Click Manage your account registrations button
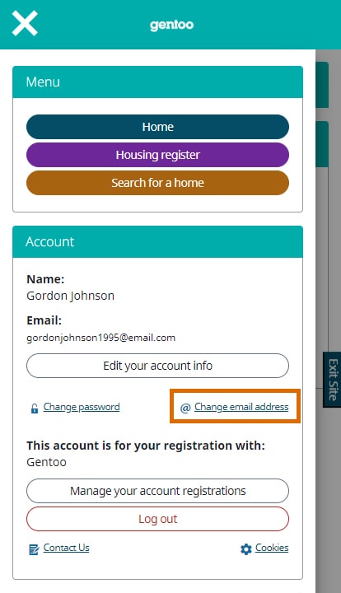The height and width of the screenshot is (593, 341). pyautogui.click(x=157, y=491)
